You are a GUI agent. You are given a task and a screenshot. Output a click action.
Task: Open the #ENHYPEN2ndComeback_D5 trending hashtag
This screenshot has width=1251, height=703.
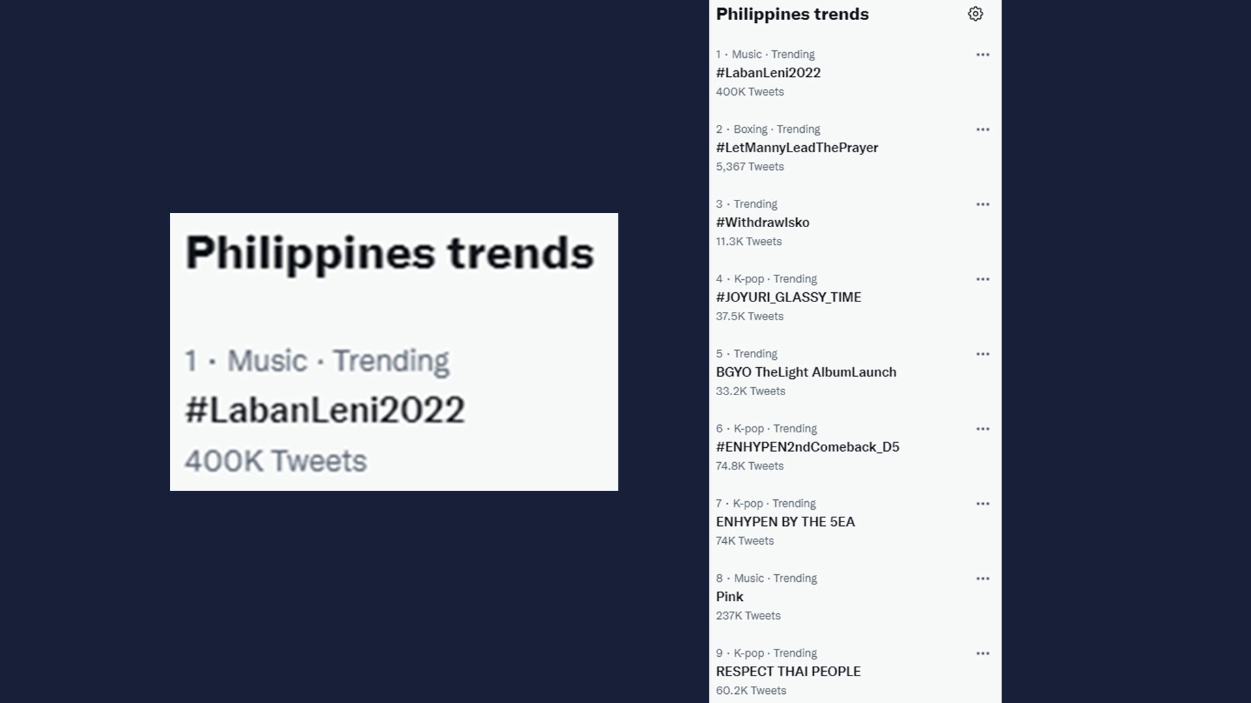[807, 447]
